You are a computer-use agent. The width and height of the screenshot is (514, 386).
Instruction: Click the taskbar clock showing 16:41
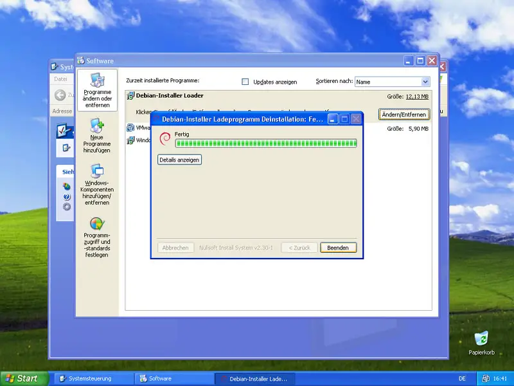tap(500, 378)
